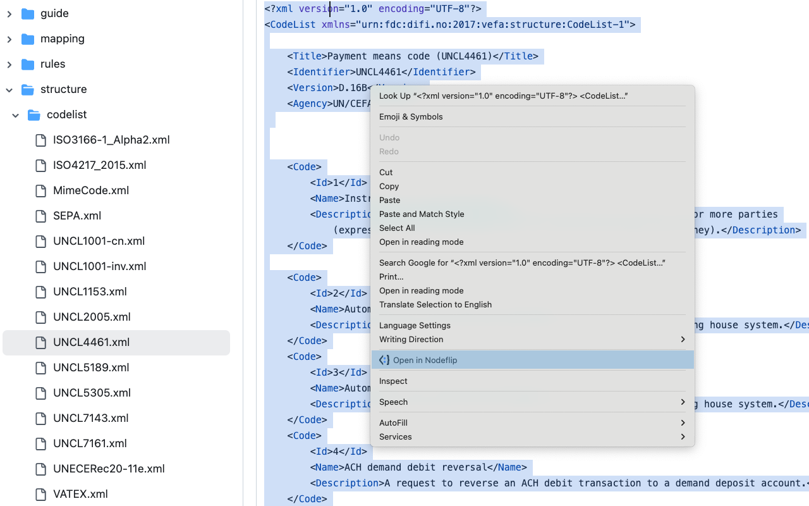Click the UNCL1153.xml file icon
The image size is (809, 506).
coord(40,292)
